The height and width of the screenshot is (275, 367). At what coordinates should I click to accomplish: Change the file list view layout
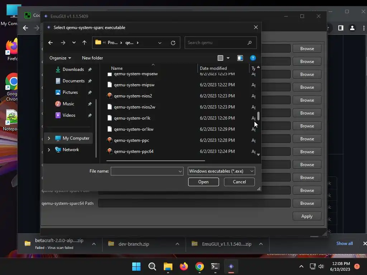point(220,58)
